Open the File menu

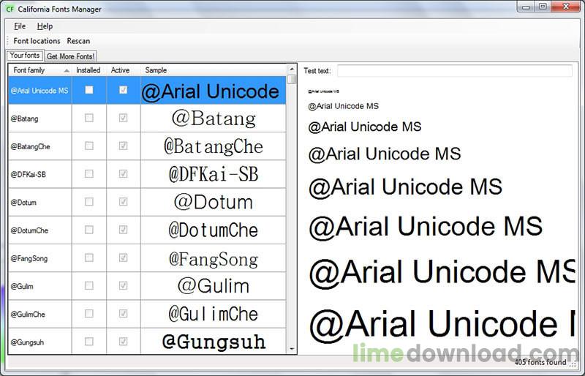pos(20,26)
